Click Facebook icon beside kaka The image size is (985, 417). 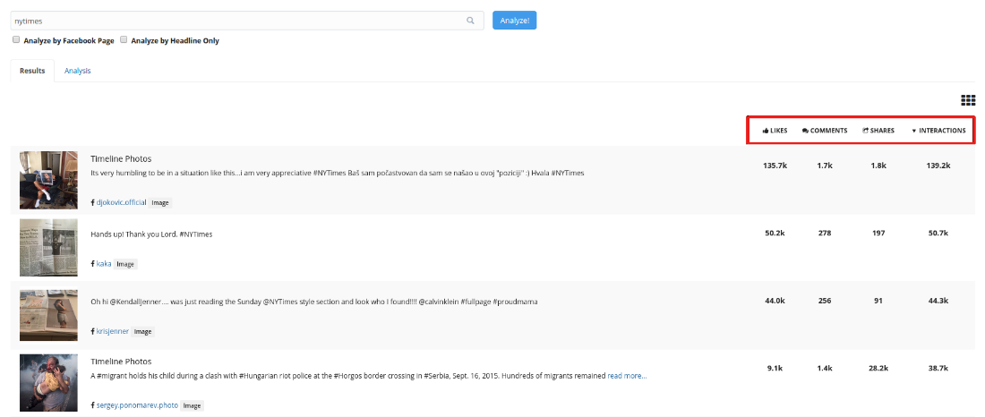93,264
